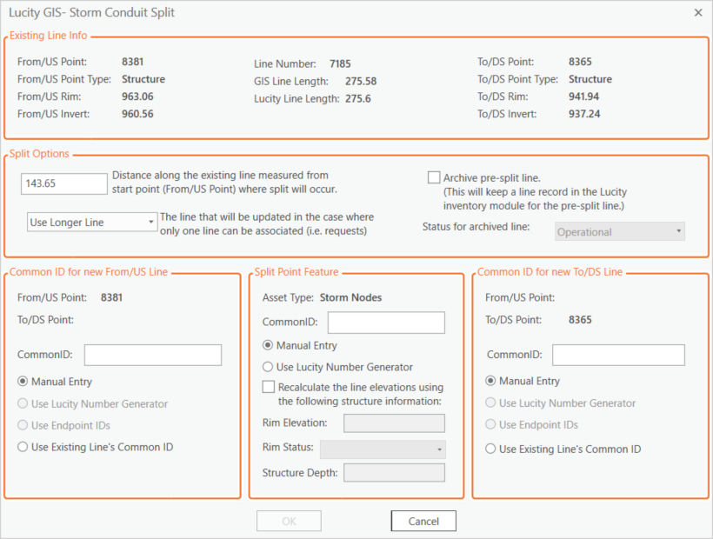Click CommonID field for new To/DS Line
The width and height of the screenshot is (713, 539).
coord(618,355)
